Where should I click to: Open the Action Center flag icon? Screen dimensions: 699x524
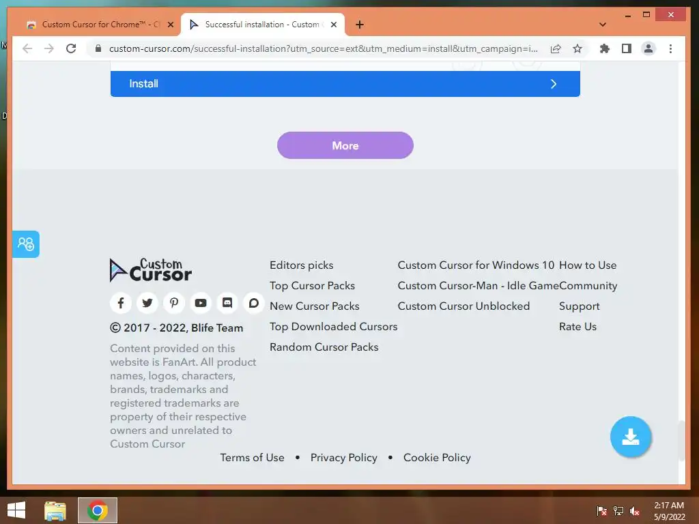[x=601, y=511]
